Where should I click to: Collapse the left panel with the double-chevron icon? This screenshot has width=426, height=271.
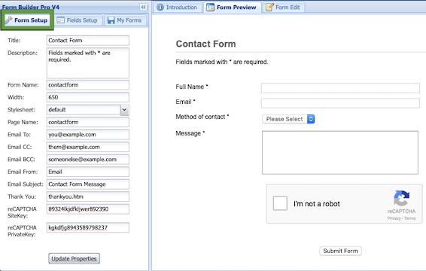143,7
